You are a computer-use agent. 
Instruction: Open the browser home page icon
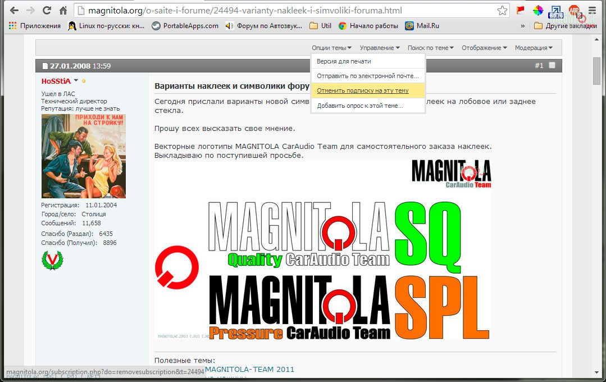63,11
